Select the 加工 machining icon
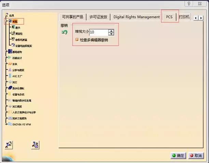 coord(10,82)
